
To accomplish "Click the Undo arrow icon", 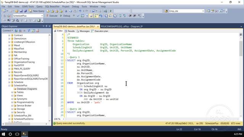I will [80, 11].
